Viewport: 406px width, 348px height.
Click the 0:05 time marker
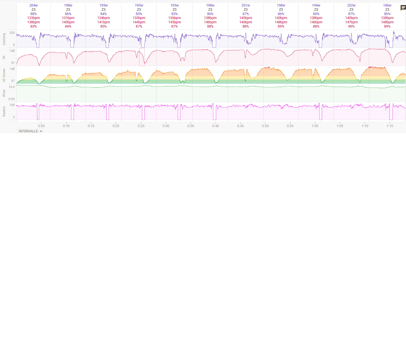click(41, 126)
